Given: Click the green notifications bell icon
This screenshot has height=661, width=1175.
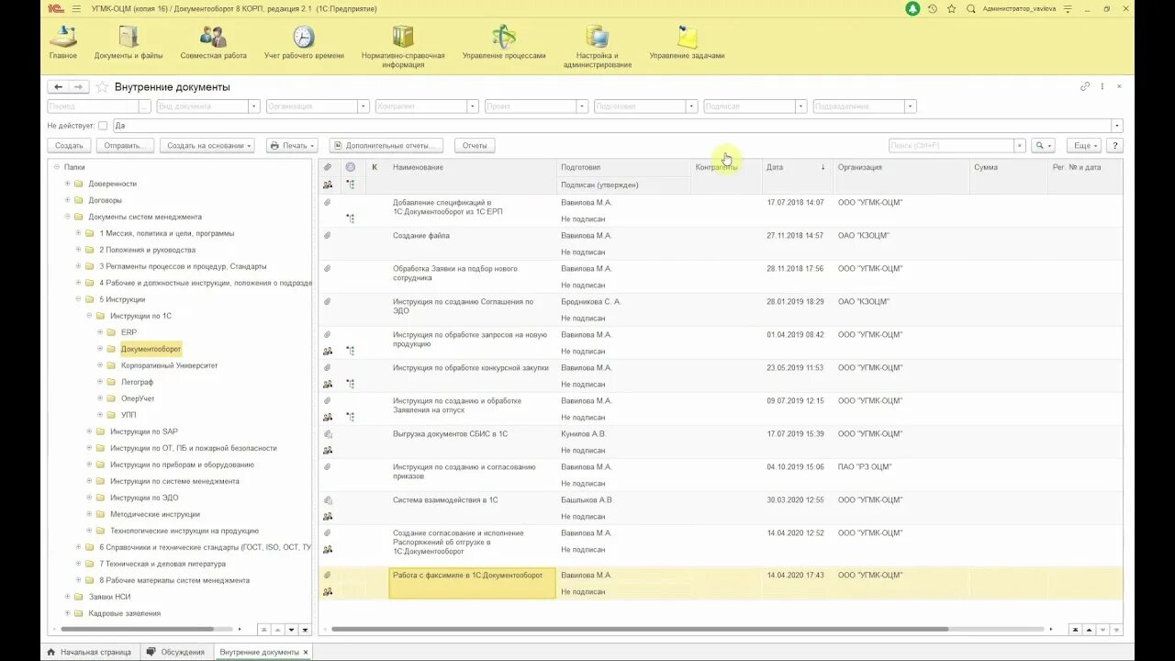Looking at the screenshot, I should (912, 8).
